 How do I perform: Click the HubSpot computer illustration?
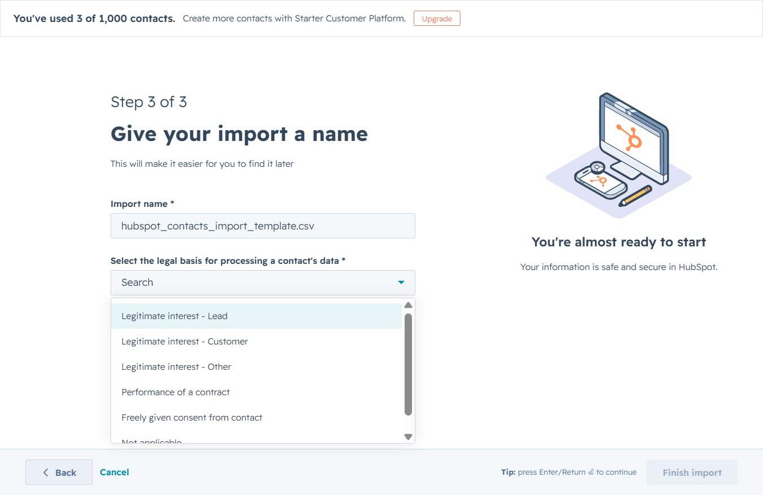(x=619, y=155)
